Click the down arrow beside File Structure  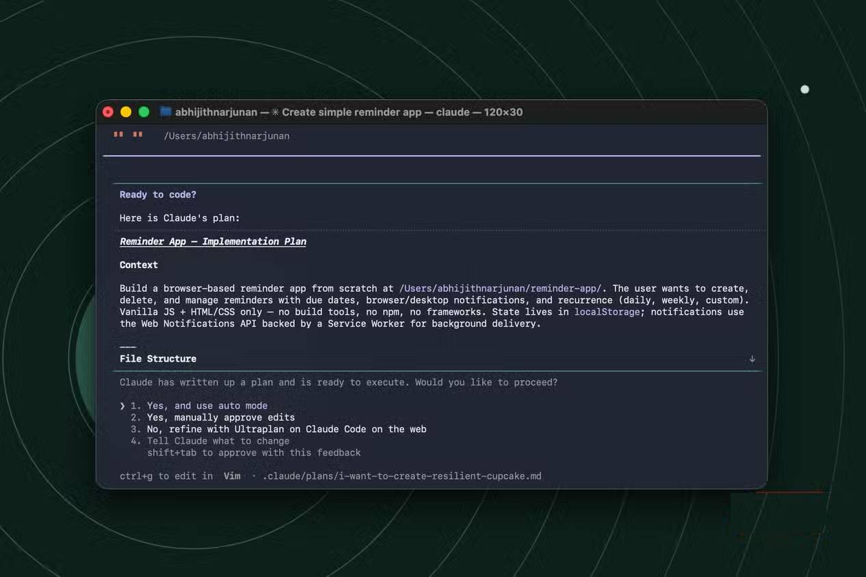point(752,359)
